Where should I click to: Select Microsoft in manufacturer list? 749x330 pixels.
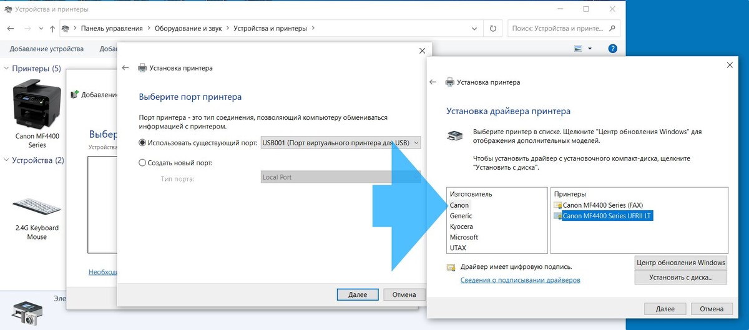pyautogui.click(x=464, y=237)
